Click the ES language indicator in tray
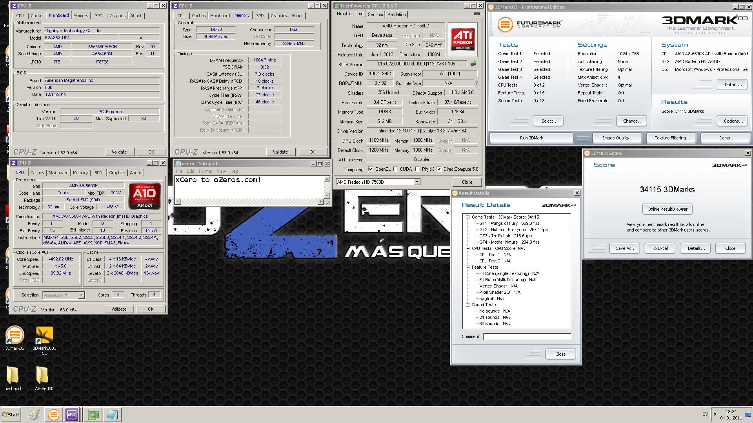The width and height of the screenshot is (753, 423). coord(705,414)
